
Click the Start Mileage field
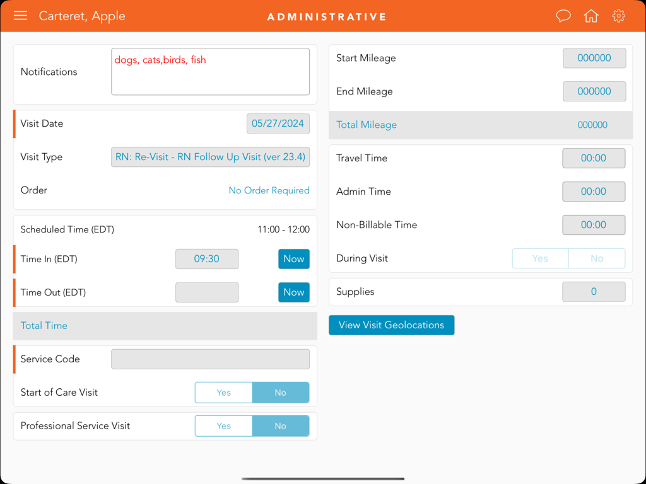(x=594, y=58)
